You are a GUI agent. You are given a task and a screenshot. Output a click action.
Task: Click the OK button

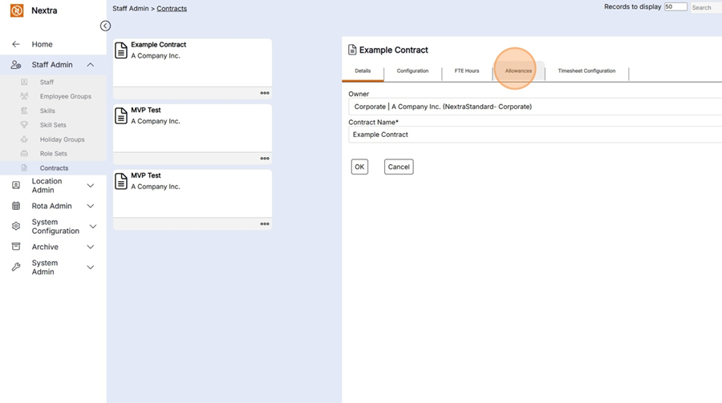click(359, 167)
